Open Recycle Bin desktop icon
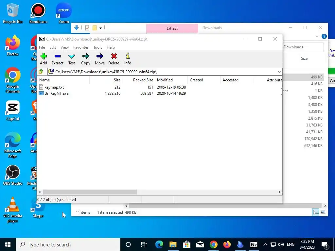This screenshot has height=251, width=335. 13,13
